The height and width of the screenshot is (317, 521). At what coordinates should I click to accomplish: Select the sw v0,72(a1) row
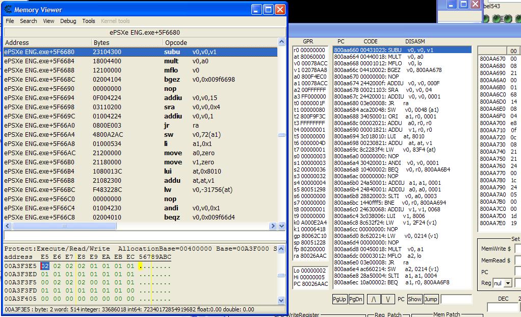tap(140, 135)
